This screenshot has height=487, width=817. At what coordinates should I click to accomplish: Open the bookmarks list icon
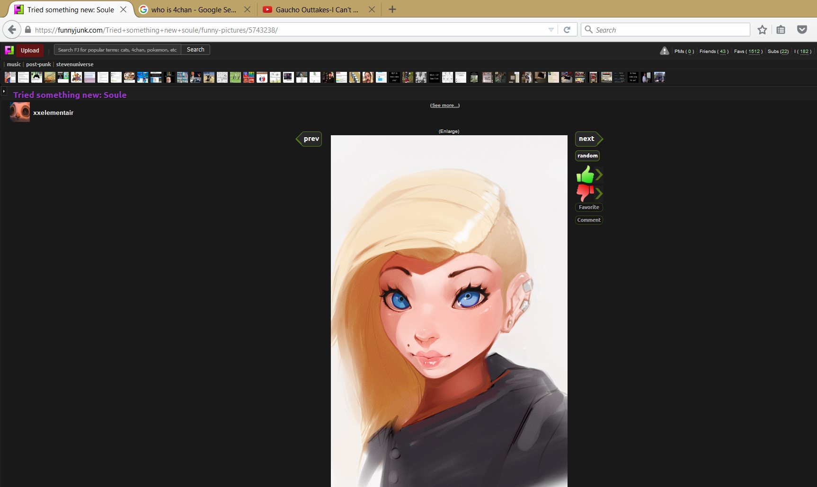(x=781, y=30)
